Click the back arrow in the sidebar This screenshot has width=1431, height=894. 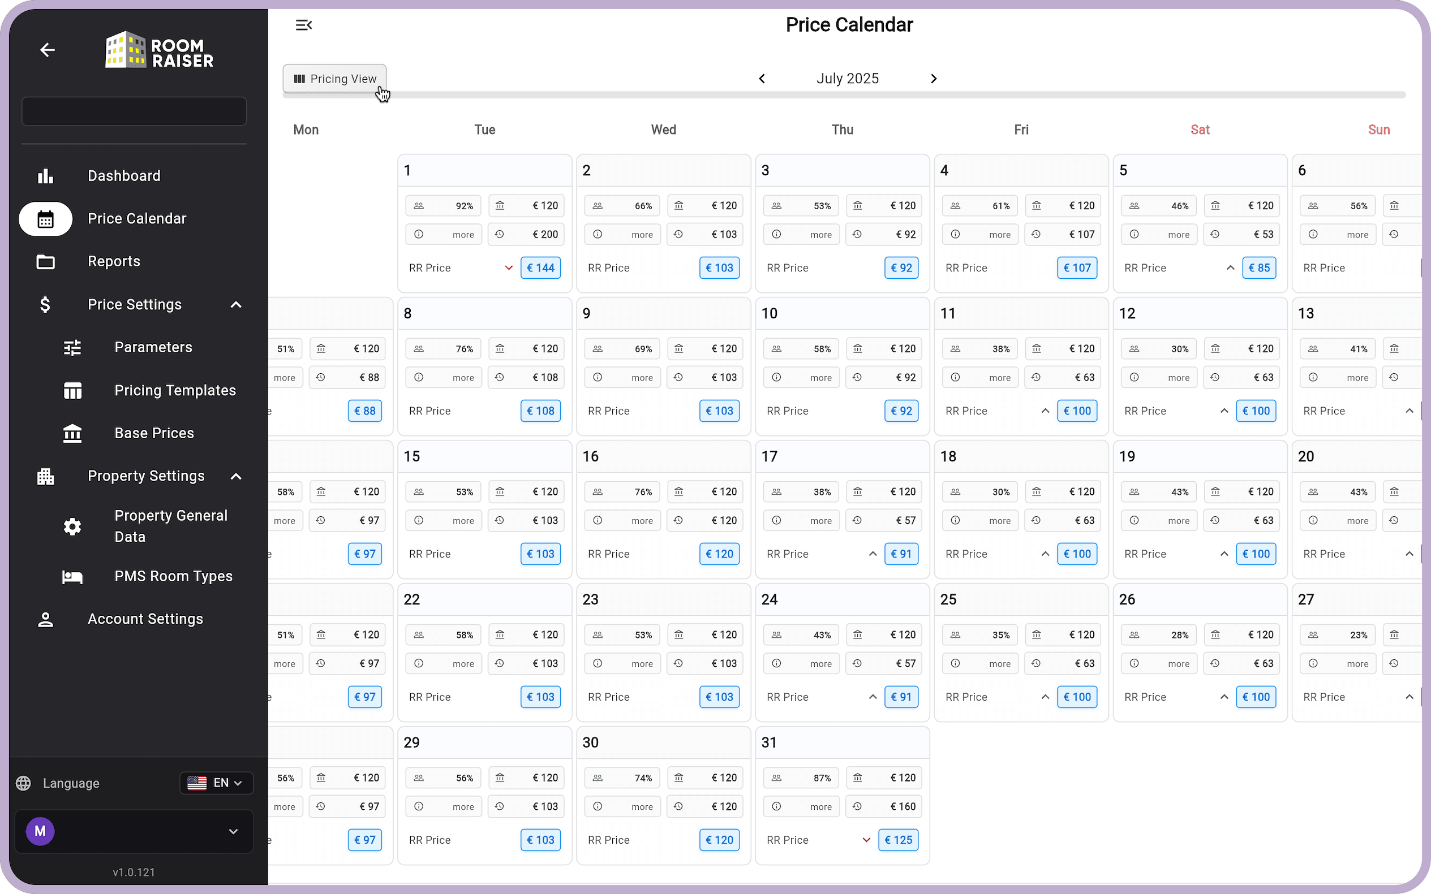(48, 50)
